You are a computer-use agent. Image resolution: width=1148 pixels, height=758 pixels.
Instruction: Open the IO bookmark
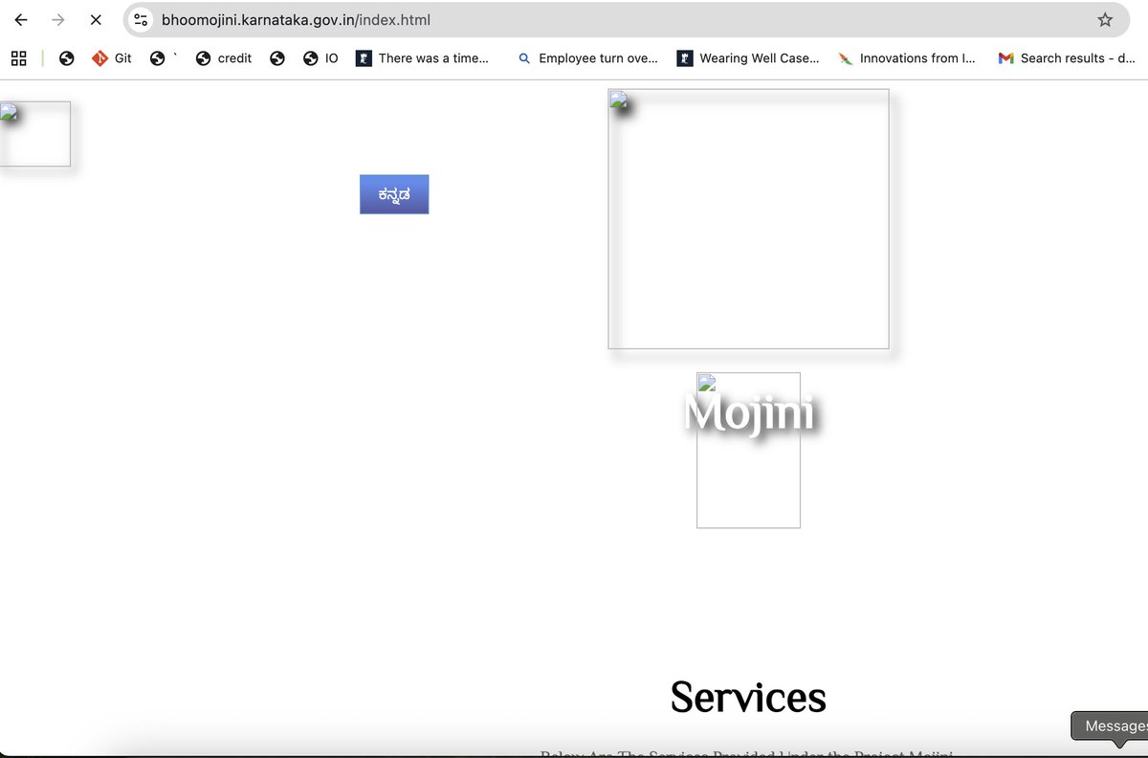(x=320, y=58)
